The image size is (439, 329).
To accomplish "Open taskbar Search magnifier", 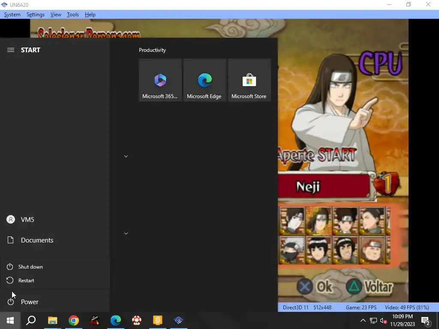I will tap(31, 320).
